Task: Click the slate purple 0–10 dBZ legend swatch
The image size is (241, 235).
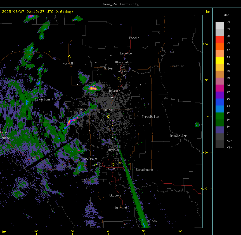Action: pyautogui.click(x=220, y=130)
